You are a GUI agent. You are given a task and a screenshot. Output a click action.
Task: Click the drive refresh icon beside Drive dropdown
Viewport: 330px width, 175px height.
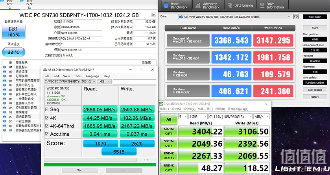coord(296,16)
